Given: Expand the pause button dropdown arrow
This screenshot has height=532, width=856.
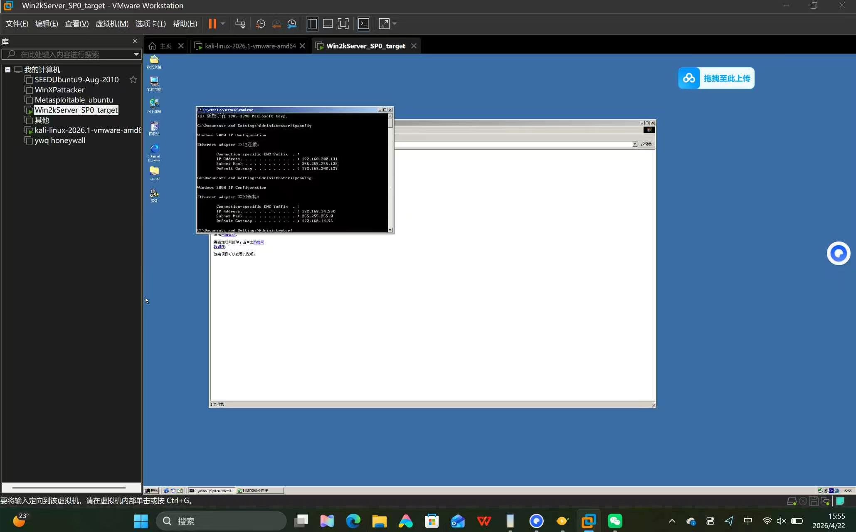Looking at the screenshot, I should click(223, 24).
